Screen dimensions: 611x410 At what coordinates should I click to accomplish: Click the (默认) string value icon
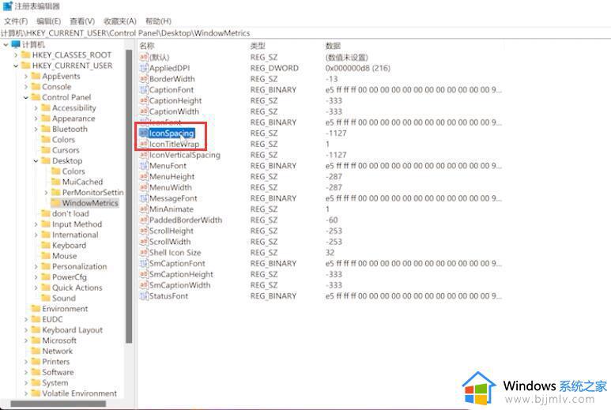[144, 57]
